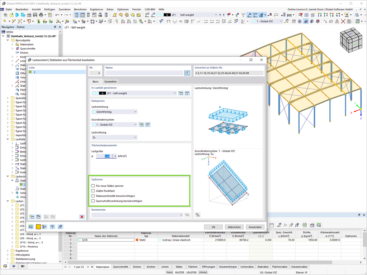
Task: Click the Abbrechen button
Action: [234, 227]
